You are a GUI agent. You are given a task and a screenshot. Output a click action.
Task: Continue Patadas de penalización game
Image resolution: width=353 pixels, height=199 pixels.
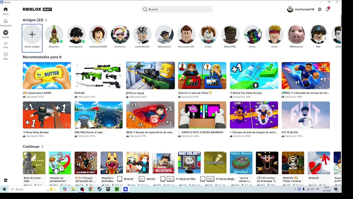(60, 163)
